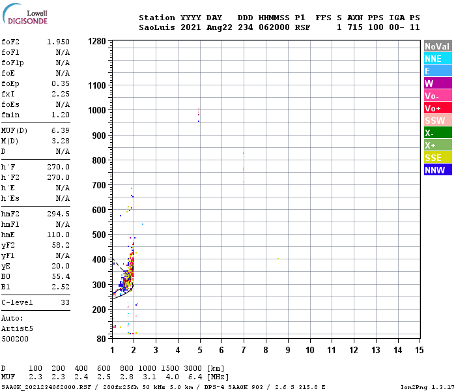This screenshot has height=391, width=456.
Task: Click the MUF(D) value 6.39
Action: coord(61,130)
